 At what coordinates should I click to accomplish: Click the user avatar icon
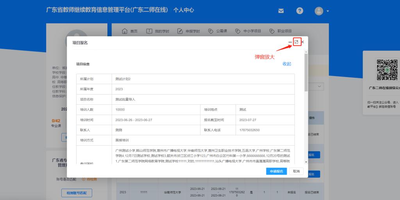click(x=319, y=11)
